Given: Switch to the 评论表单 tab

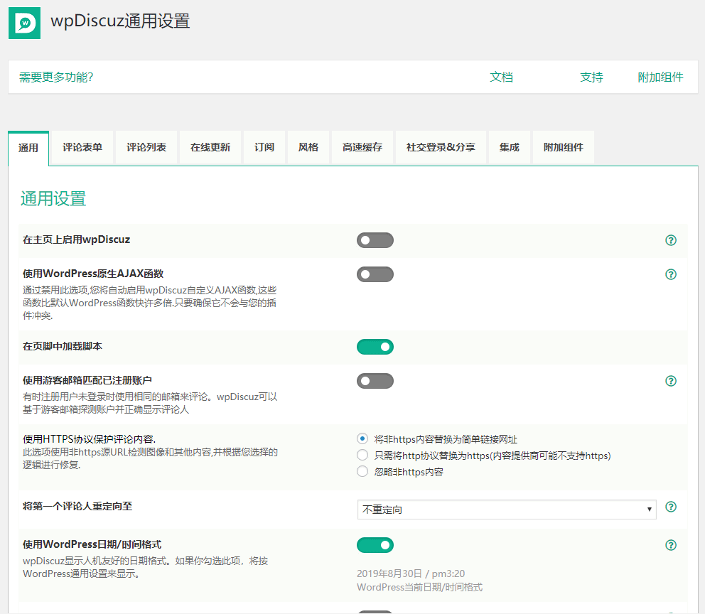Looking at the screenshot, I should (82, 147).
